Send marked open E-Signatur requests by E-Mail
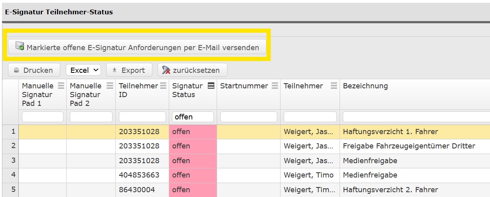Viewport: 490px width, 197px height. [137, 47]
